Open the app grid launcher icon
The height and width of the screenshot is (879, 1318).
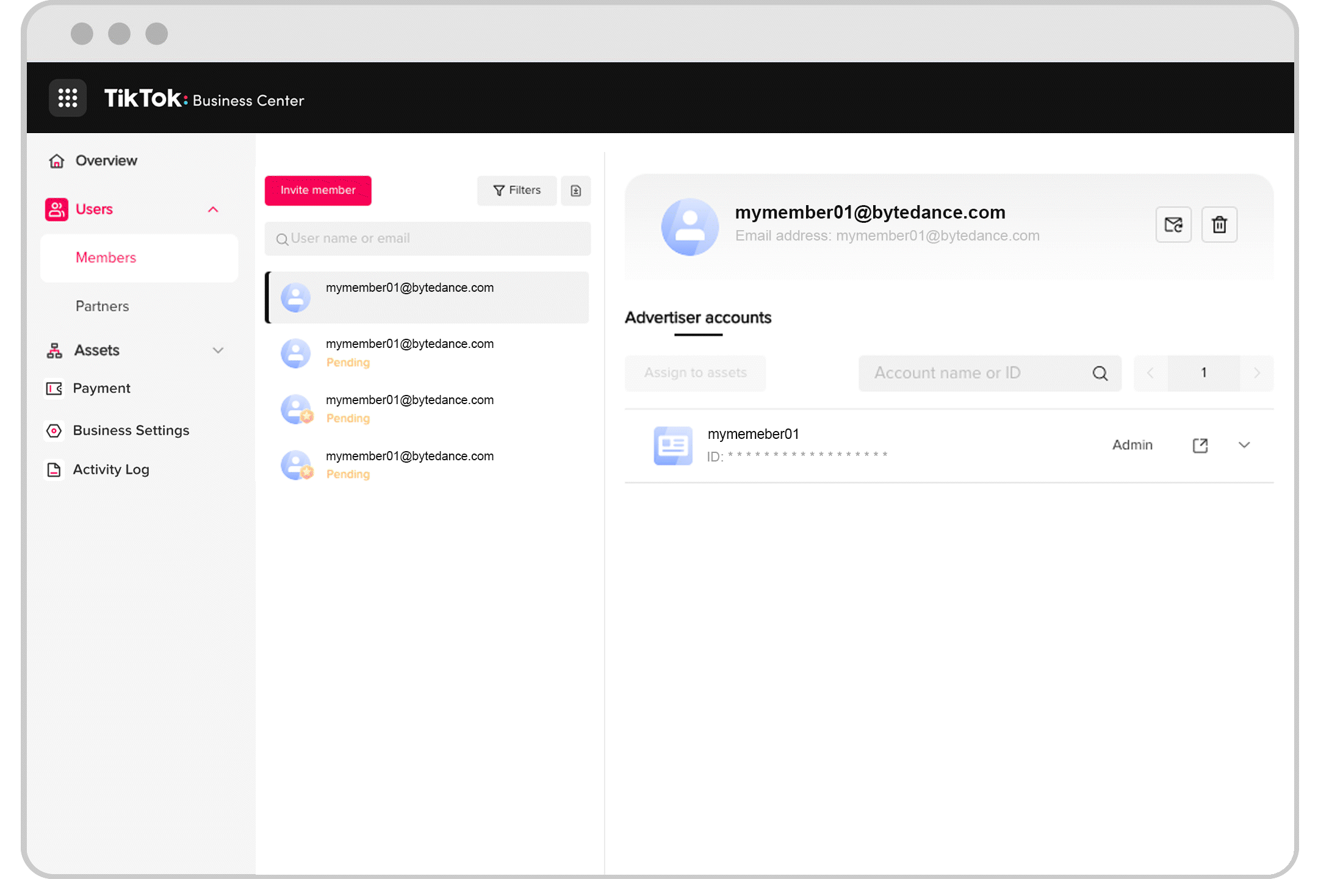point(67,98)
